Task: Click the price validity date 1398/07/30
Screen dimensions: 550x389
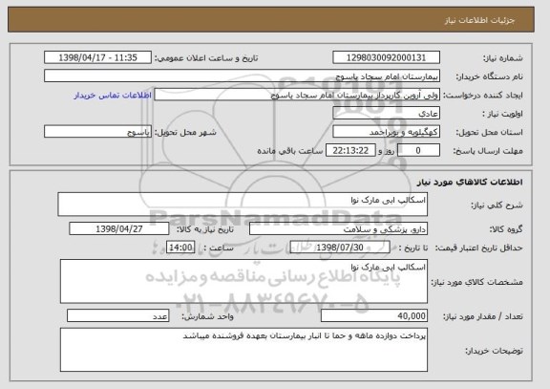Action: coord(340,248)
